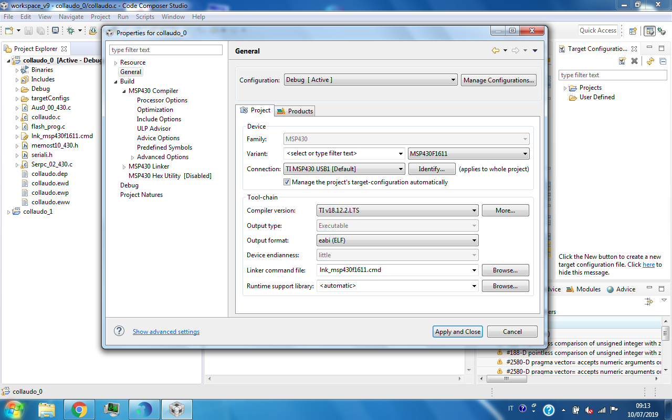Click Code Composer Studio cube taskbar icon

[177, 409]
